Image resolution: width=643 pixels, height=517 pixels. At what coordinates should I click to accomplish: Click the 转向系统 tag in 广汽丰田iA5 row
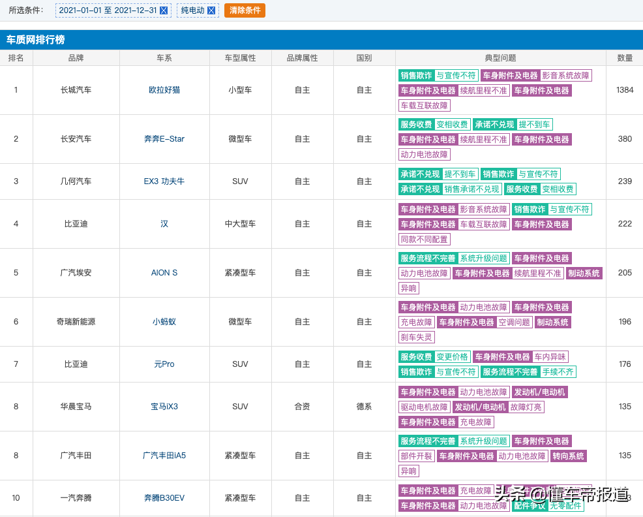568,456
